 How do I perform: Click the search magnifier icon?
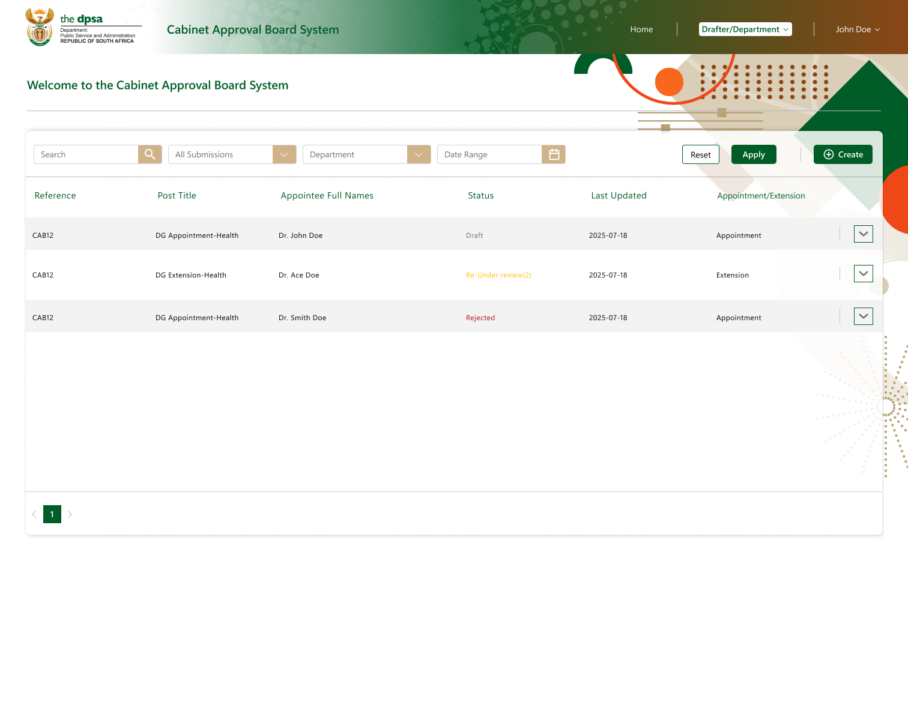point(149,154)
